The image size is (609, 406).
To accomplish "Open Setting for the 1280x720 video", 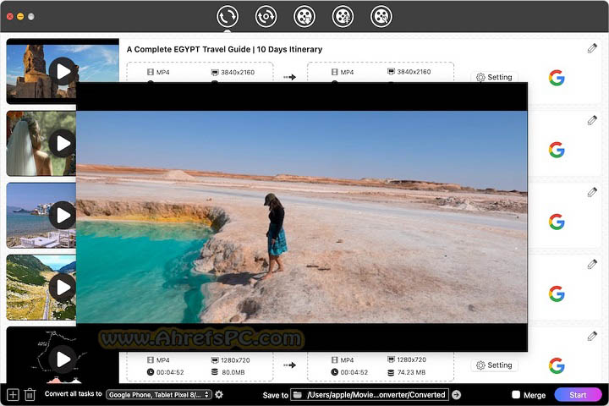I will click(494, 365).
